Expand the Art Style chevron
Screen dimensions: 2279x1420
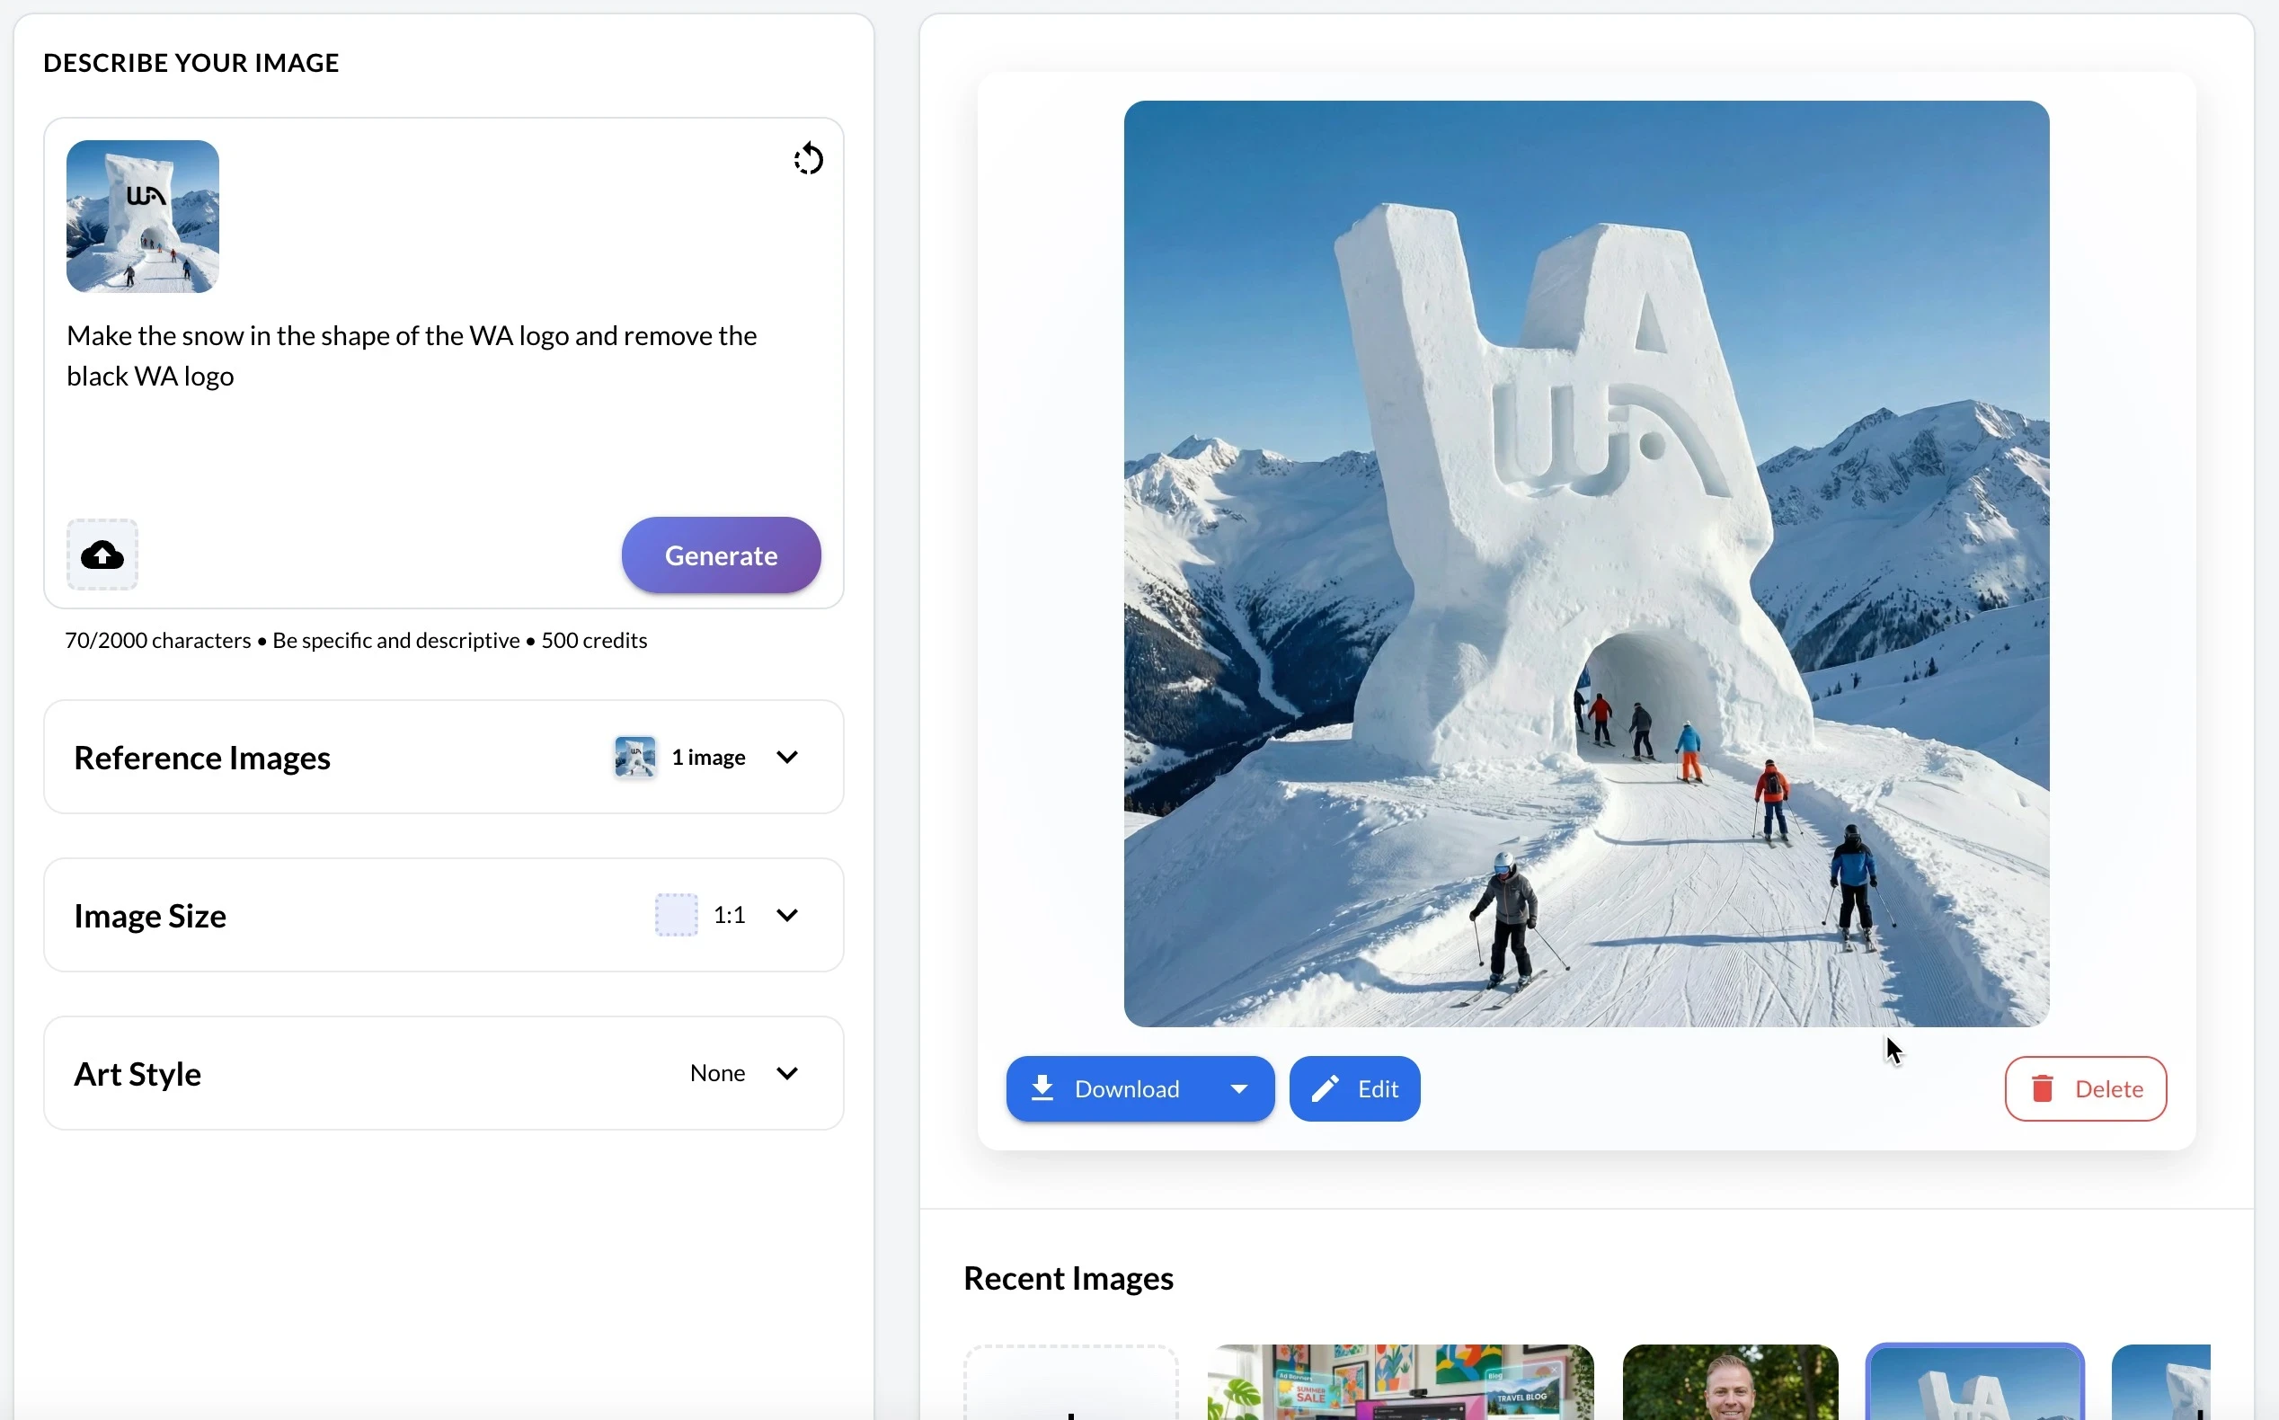tap(787, 1072)
